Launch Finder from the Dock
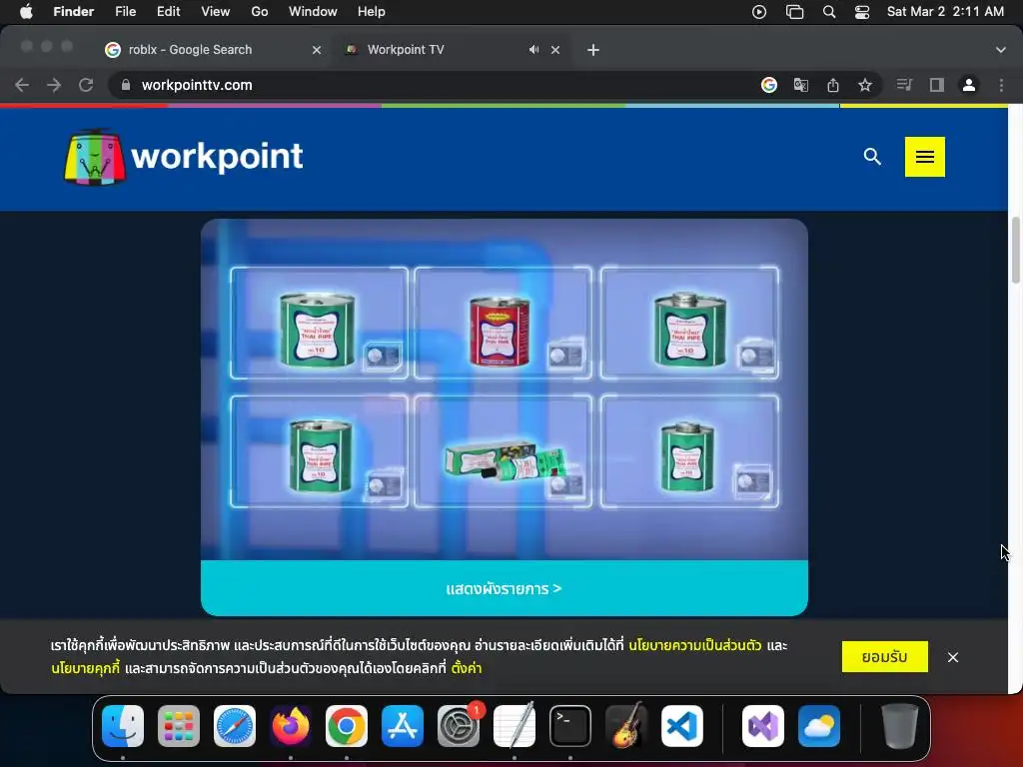This screenshot has height=767, width=1023. click(x=123, y=726)
